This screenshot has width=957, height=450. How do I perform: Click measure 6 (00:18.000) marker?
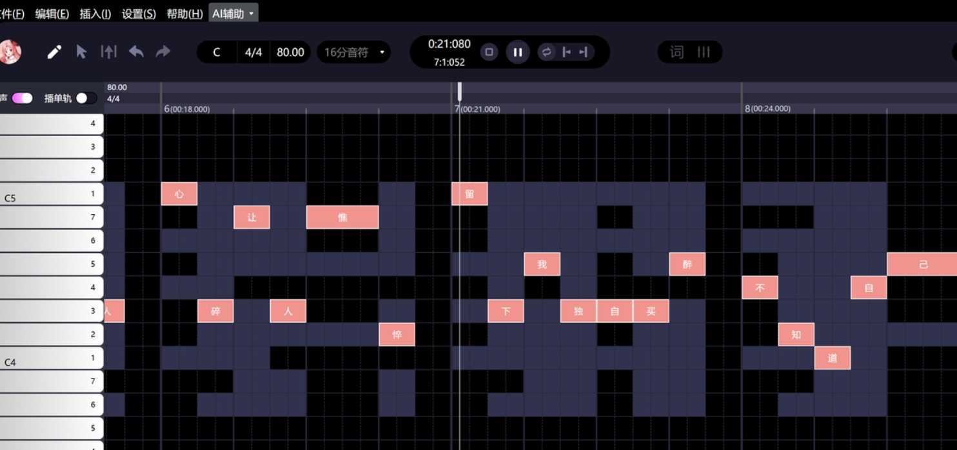[x=187, y=109]
